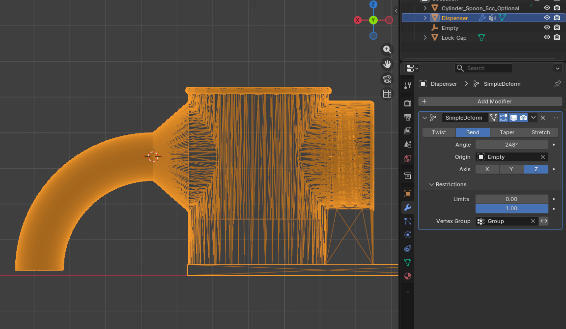Toggle SimpleDeform On Cage display
This screenshot has width=566, height=329.
(x=493, y=118)
